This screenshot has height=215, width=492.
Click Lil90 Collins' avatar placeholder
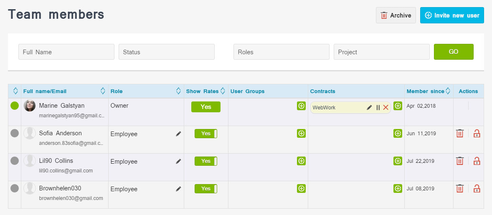[x=30, y=161]
